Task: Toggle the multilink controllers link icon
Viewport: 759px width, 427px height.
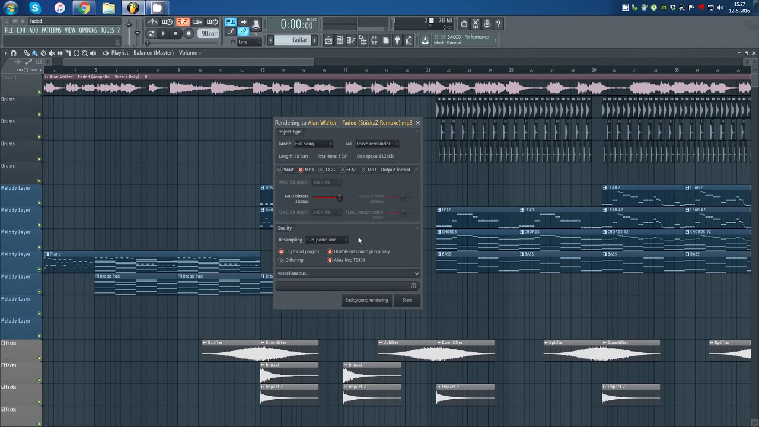Action: pyautogui.click(x=243, y=31)
